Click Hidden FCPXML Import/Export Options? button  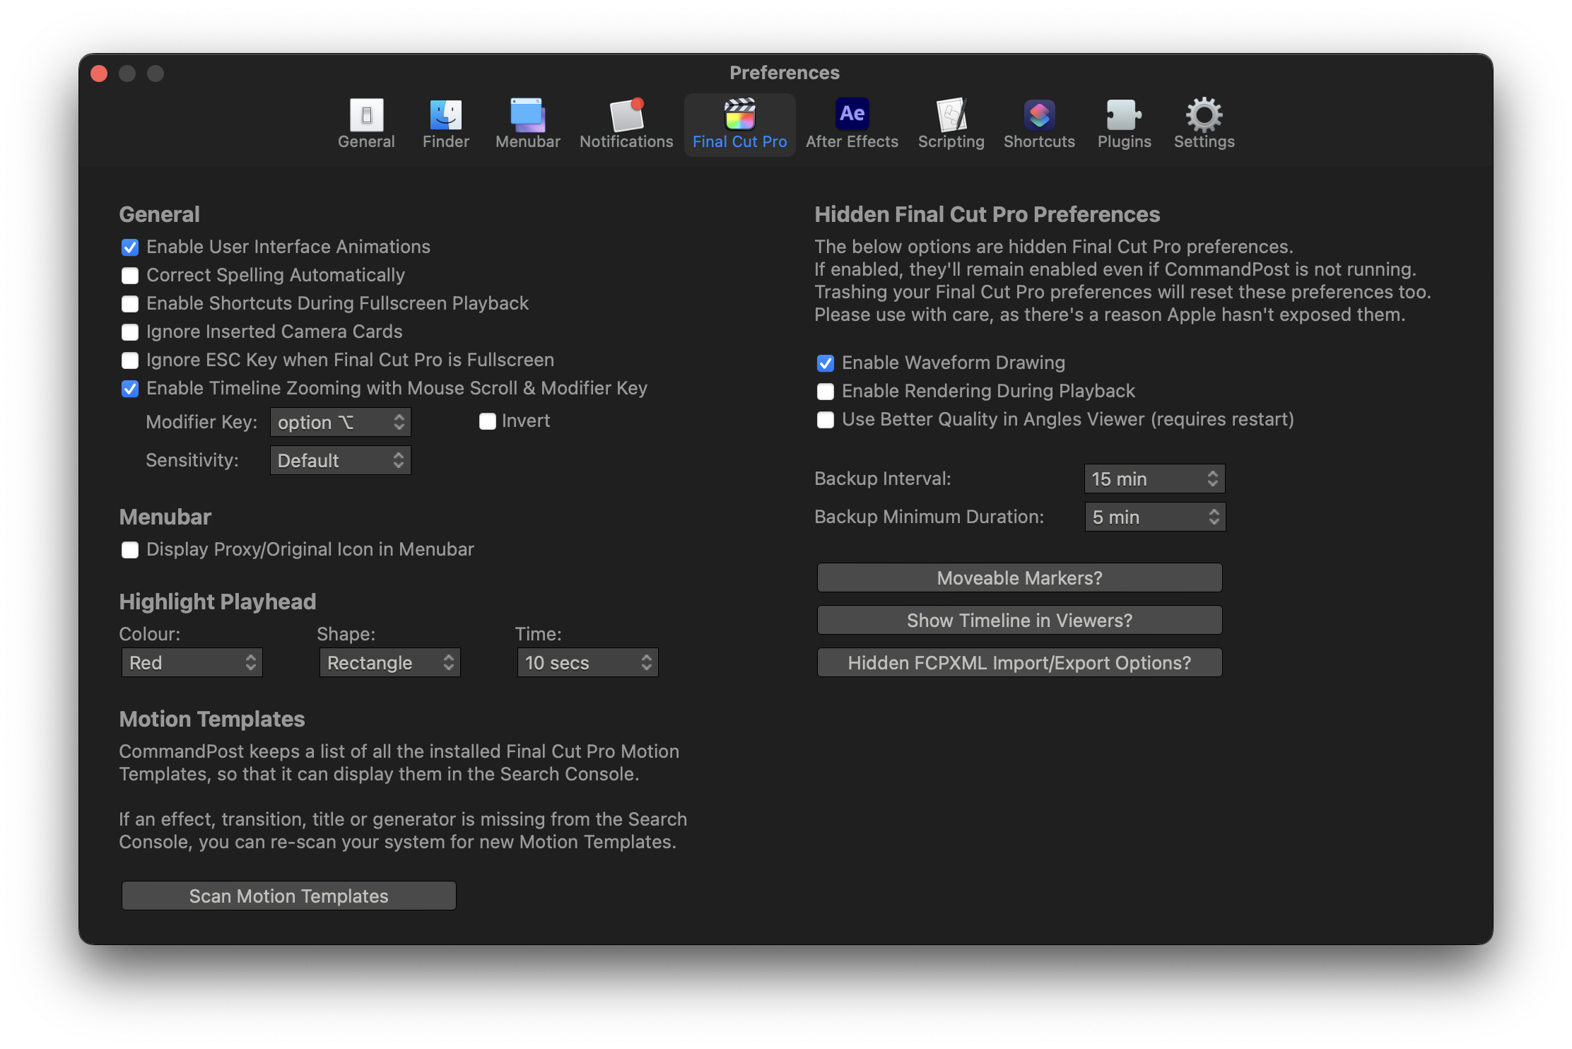(x=1020, y=662)
